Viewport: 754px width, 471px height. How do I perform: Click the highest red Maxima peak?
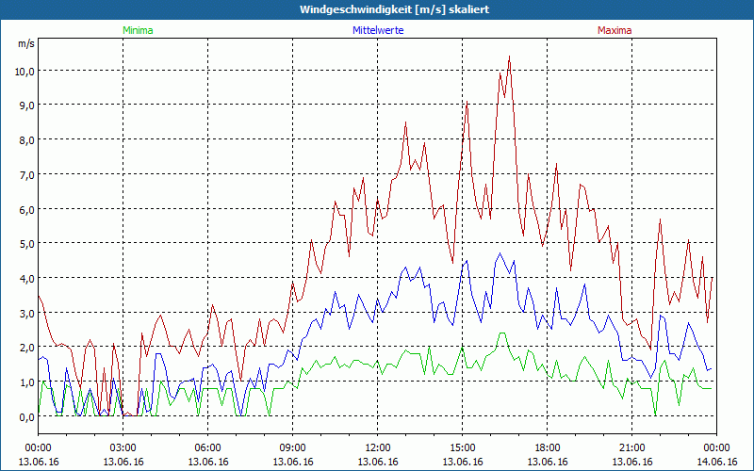509,57
